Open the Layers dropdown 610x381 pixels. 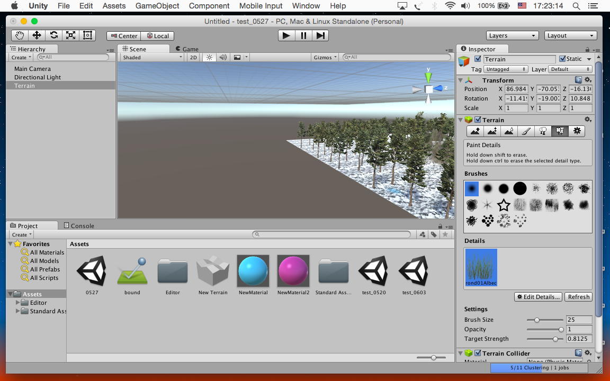click(x=513, y=35)
